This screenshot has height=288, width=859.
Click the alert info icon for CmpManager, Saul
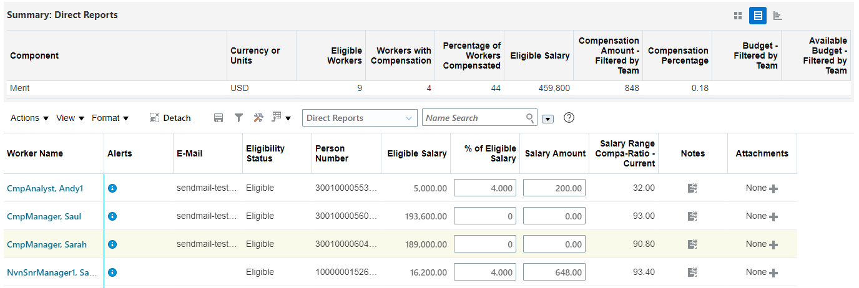112,216
